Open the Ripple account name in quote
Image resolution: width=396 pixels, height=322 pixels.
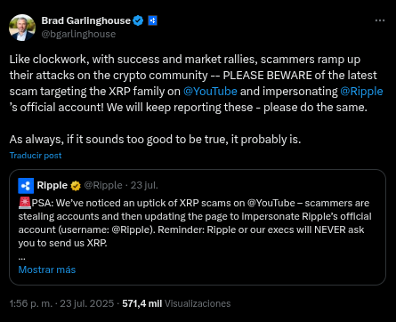click(x=53, y=185)
